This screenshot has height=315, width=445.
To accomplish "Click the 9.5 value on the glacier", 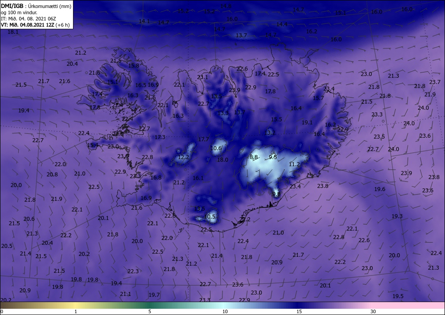I will tap(273, 157).
